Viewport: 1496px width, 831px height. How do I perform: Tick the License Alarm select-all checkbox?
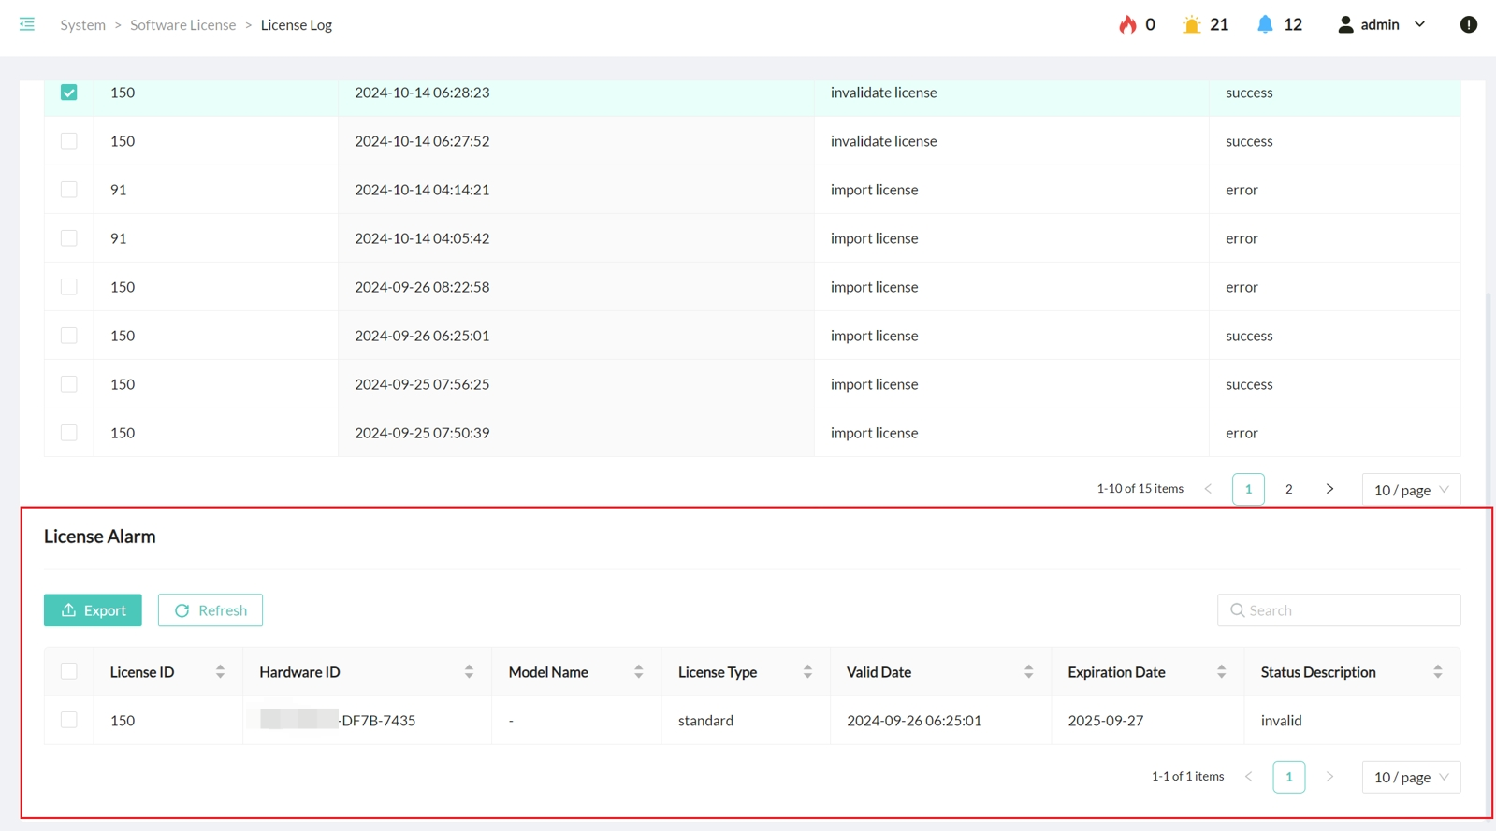coord(69,671)
